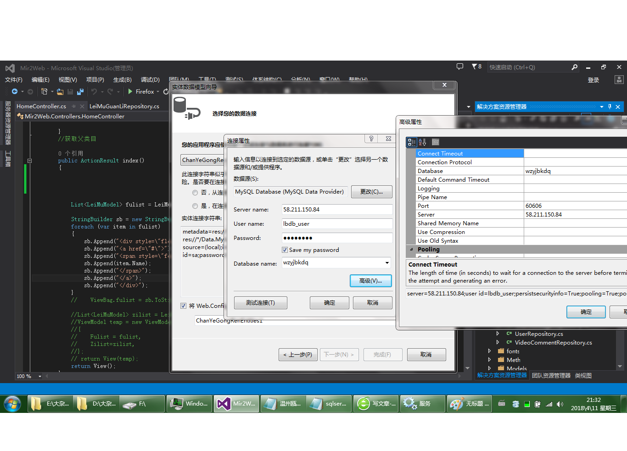627x451 pixels.
Task: Click the User name input field
Action: [337, 224]
